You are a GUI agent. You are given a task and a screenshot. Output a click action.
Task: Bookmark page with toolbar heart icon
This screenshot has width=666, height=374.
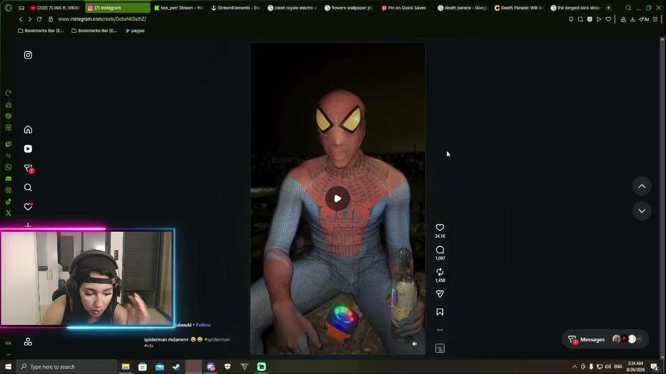608,19
